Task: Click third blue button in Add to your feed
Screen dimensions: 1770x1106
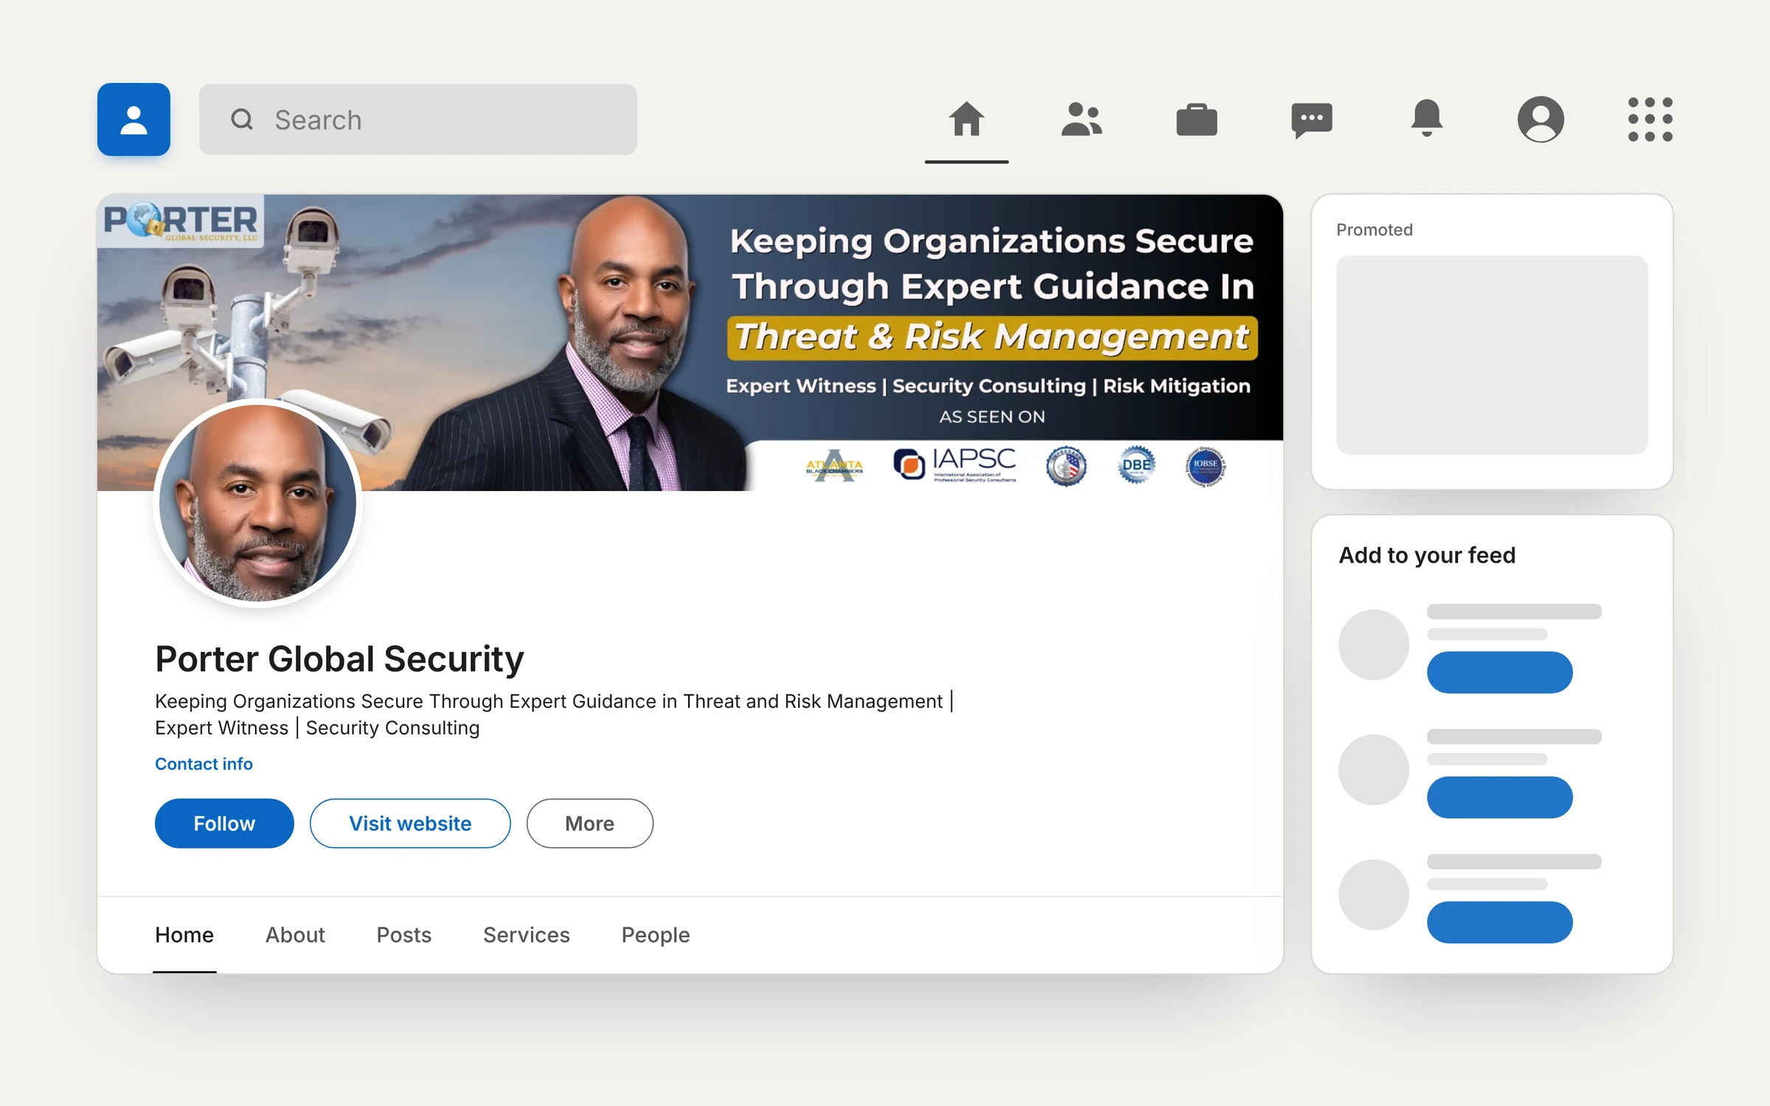Action: point(1499,922)
